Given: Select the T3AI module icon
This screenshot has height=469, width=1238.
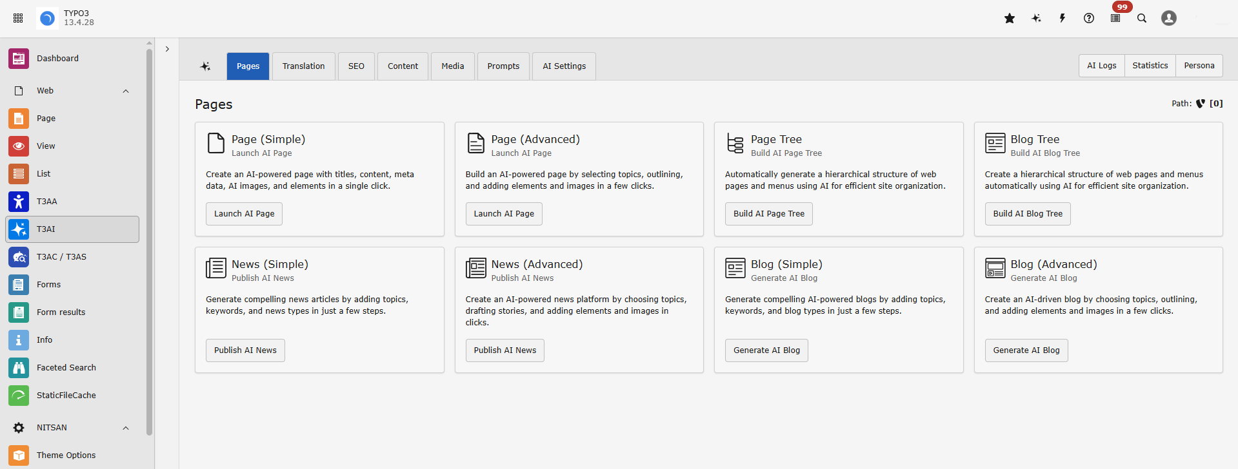Looking at the screenshot, I should point(19,229).
